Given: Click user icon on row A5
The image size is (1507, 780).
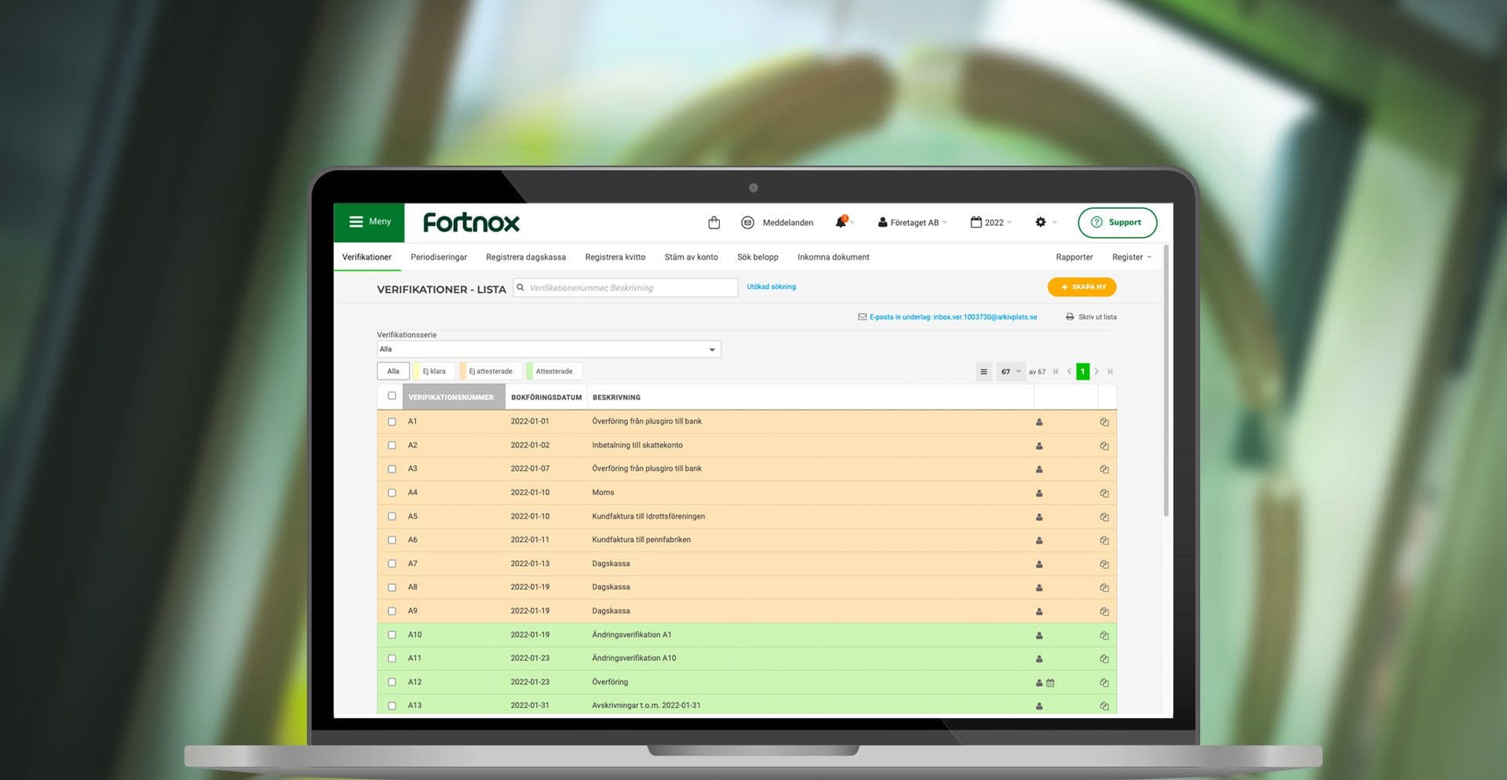Looking at the screenshot, I should (1039, 517).
